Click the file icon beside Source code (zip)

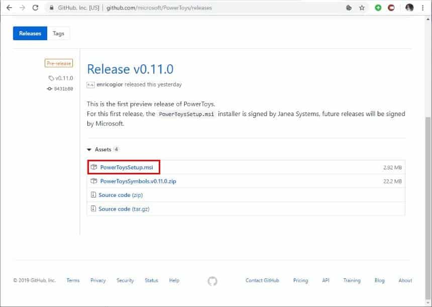click(x=93, y=195)
